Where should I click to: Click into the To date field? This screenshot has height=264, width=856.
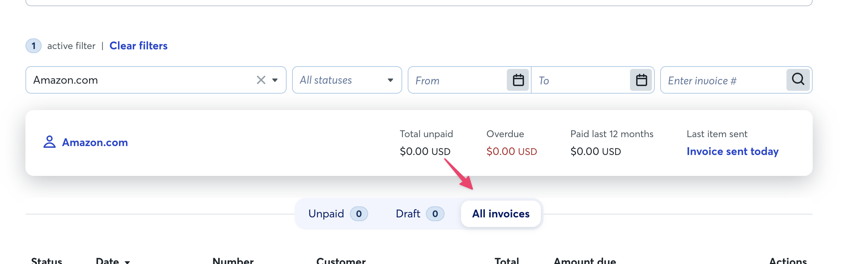581,80
